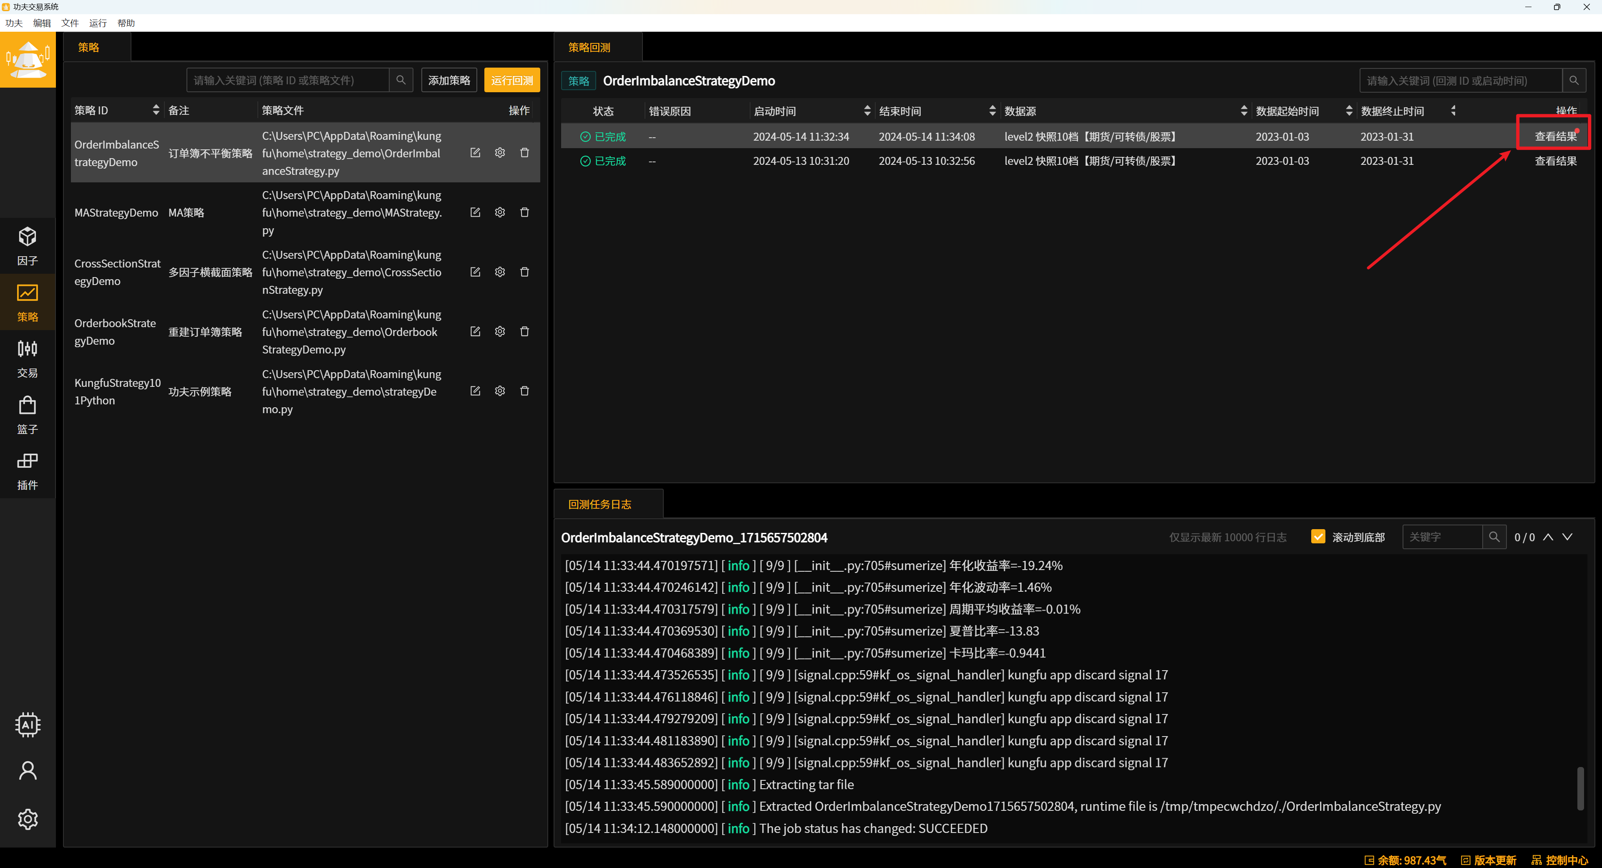
Task: Open the 篮子 (Basket) sidebar section
Action: [28, 414]
